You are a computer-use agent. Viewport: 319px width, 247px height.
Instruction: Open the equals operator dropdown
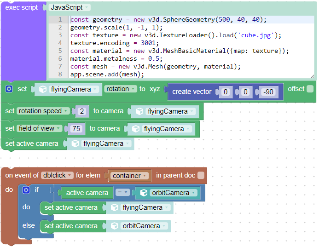(122, 192)
